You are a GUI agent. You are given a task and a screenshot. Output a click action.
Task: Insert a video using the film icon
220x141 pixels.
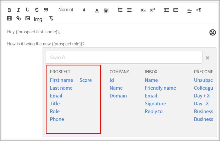pyautogui.click(x=9, y=18)
